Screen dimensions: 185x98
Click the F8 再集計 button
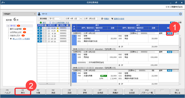(x=115, y=92)
